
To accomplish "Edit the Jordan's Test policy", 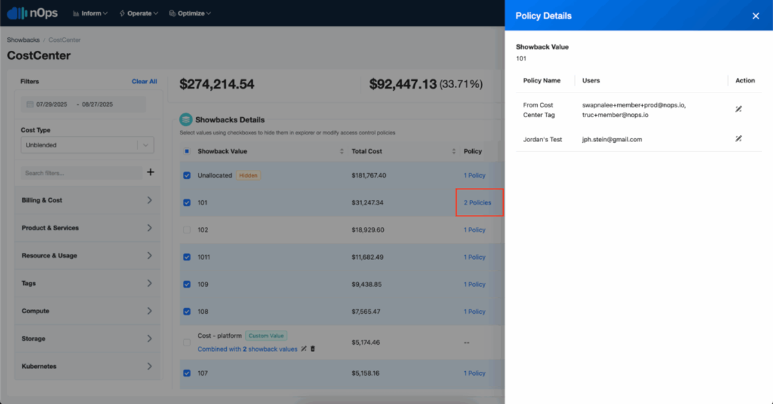I will (738, 139).
